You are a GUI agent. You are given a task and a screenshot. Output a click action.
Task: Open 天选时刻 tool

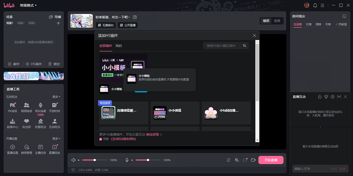pyautogui.click(x=54, y=107)
